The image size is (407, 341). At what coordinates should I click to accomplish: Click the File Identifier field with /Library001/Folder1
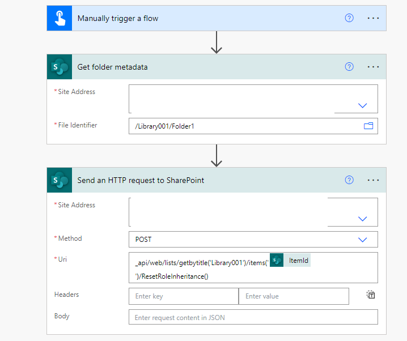[253, 126]
